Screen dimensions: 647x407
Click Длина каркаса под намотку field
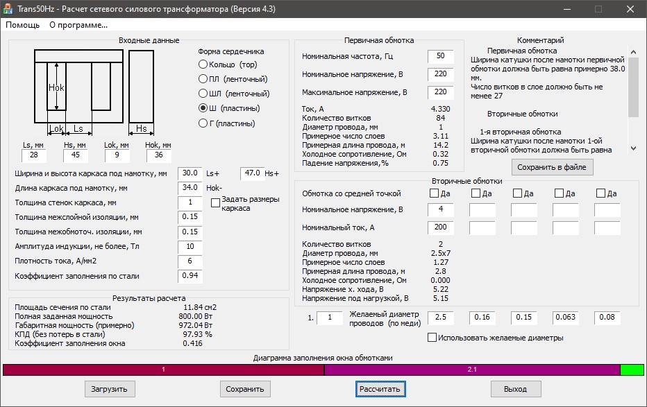pyautogui.click(x=190, y=188)
